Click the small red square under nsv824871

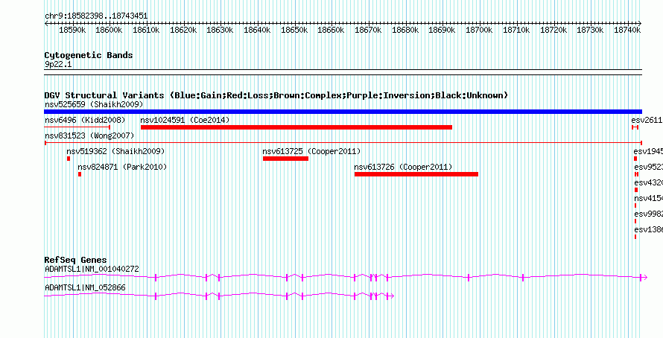pos(80,174)
